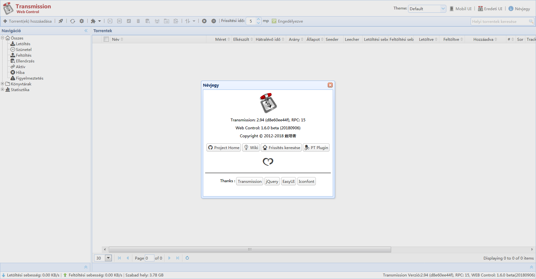Switch to Eredeti UI
536x279 pixels.
tap(490, 9)
